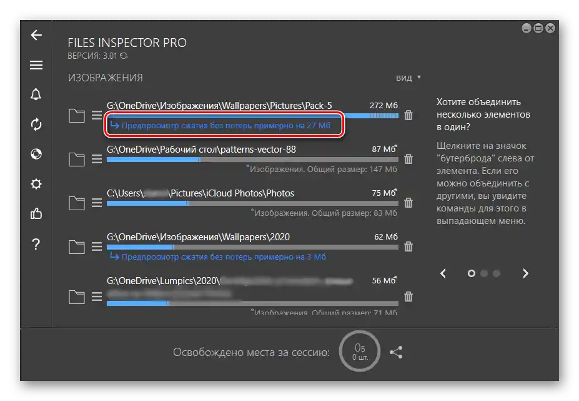Maximize the Files Inspector window

click(x=538, y=28)
